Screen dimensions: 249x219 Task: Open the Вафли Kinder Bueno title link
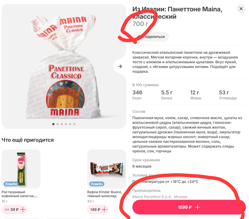[x=105, y=194]
